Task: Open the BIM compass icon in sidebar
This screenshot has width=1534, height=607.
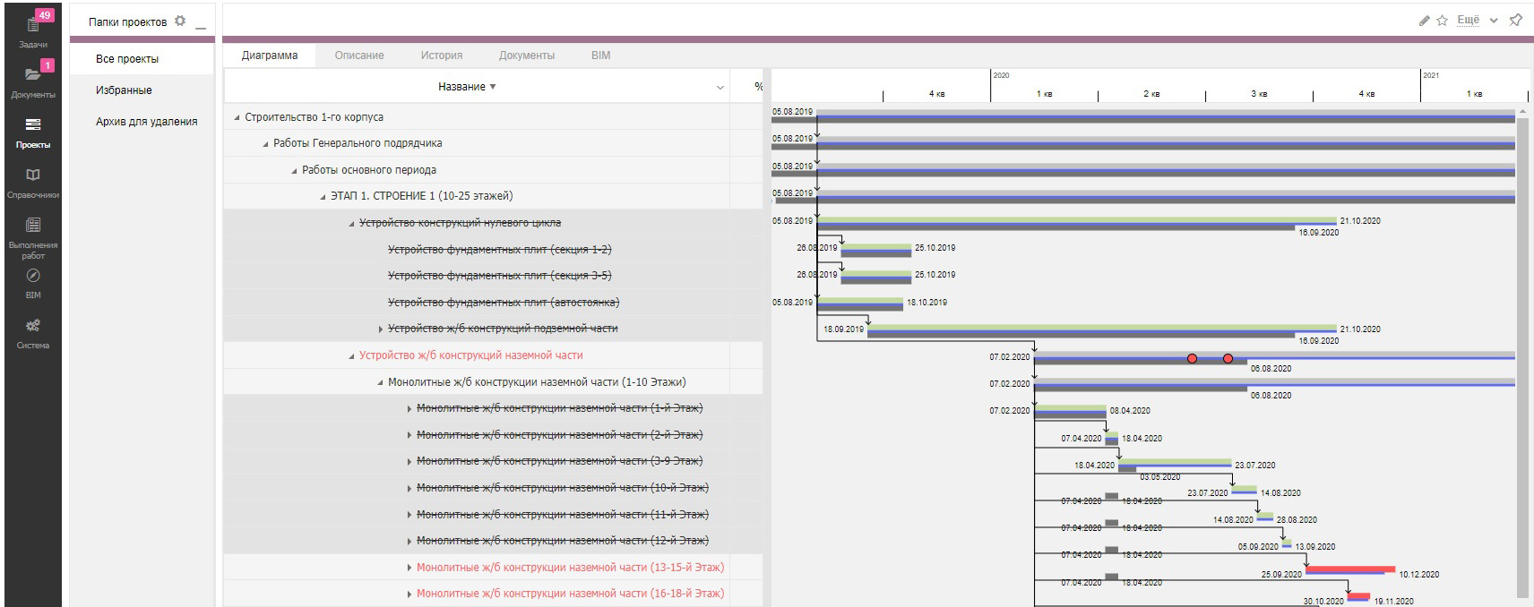Action: [x=33, y=276]
